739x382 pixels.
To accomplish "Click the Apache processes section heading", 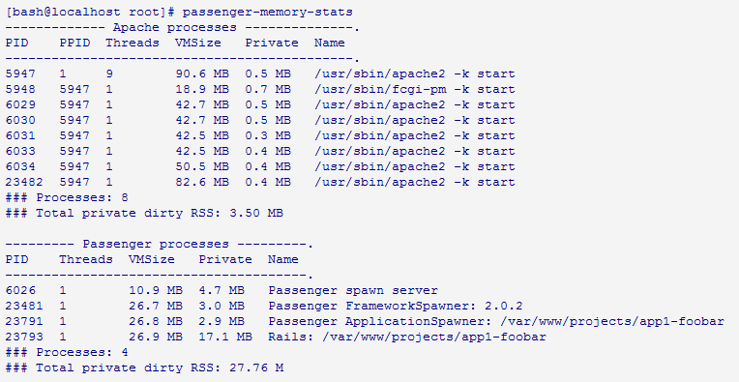I will [175, 27].
